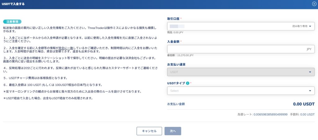Click the お支払い金額 label
Viewport: 318px width, 140px height.
pos(178,104)
